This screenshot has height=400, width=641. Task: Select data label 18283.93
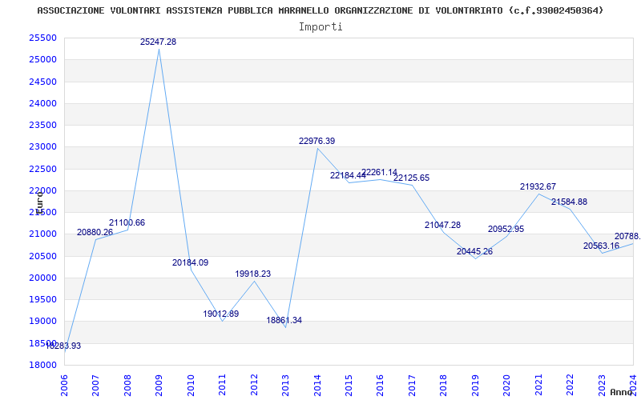(63, 346)
